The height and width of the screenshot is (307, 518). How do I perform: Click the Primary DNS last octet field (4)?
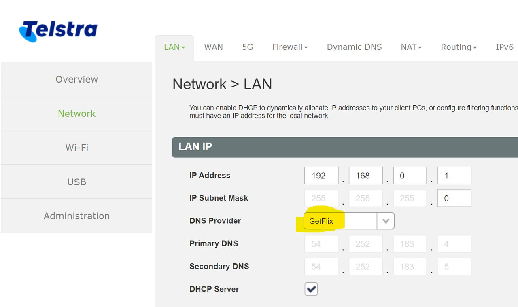[x=454, y=244]
